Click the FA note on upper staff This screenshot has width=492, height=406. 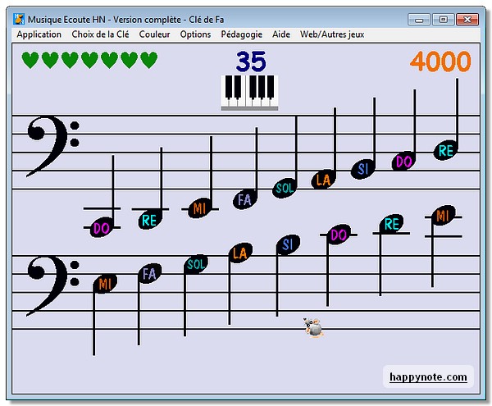(244, 199)
